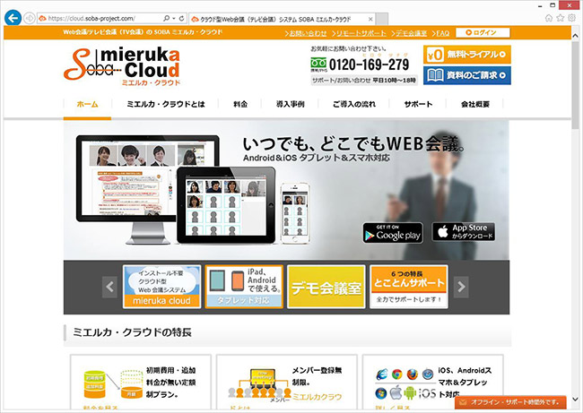Click the scrollbar up arrow
This screenshot has height=413, width=583.
click(x=575, y=36)
